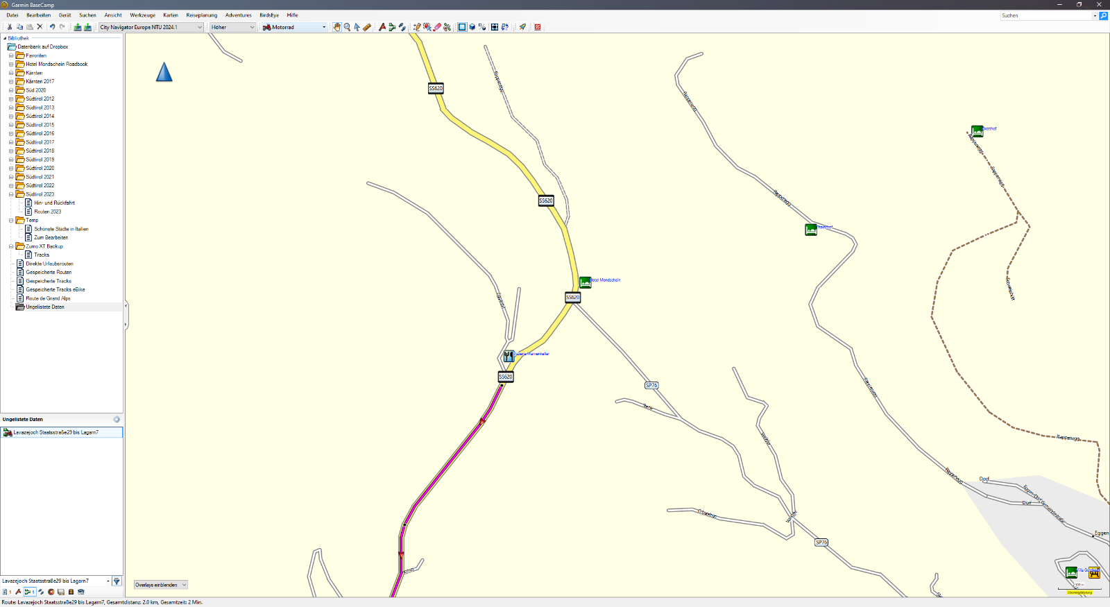The height and width of the screenshot is (607, 1110).
Task: Open the Reiseplanung menu
Action: (x=202, y=15)
